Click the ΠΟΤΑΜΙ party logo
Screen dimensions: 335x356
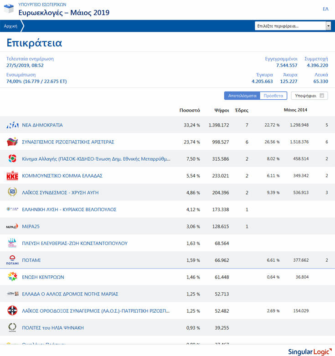click(12, 260)
